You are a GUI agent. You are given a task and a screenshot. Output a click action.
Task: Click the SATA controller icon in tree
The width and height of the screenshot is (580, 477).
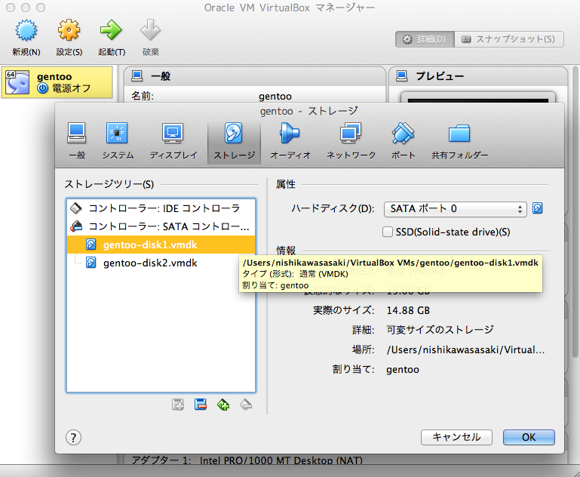tap(76, 226)
